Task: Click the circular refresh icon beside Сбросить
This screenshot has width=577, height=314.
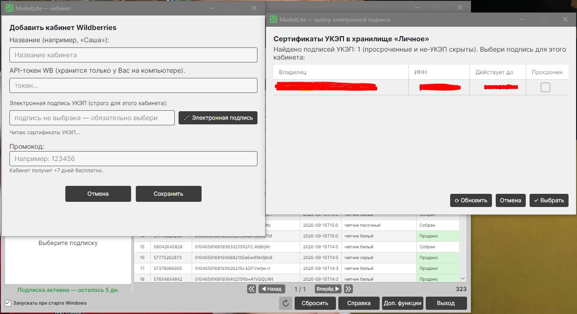Action: point(286,303)
